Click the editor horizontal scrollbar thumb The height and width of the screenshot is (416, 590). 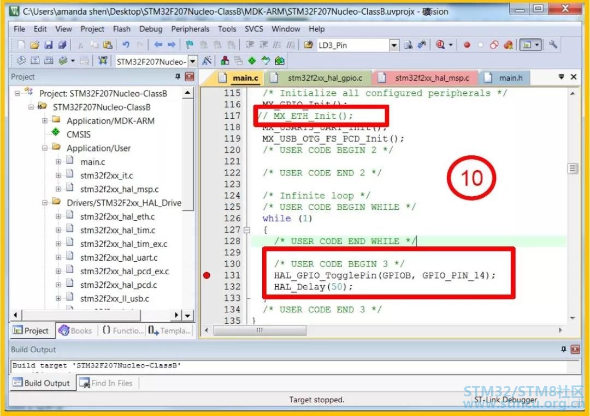pyautogui.click(x=260, y=330)
